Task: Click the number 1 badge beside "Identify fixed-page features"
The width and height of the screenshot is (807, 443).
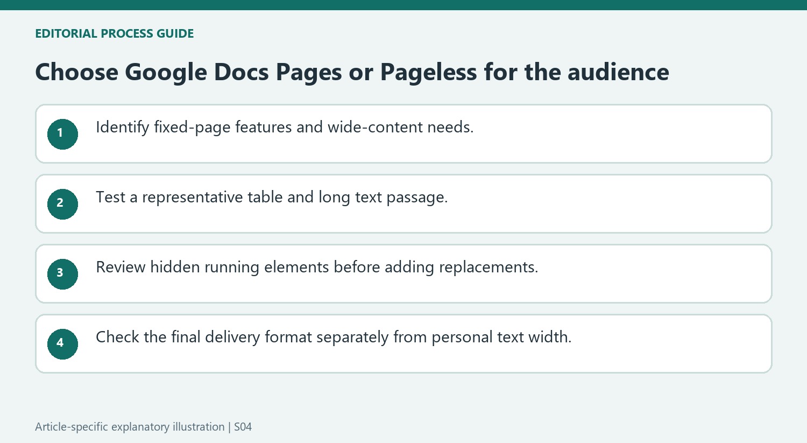Action: pos(62,133)
